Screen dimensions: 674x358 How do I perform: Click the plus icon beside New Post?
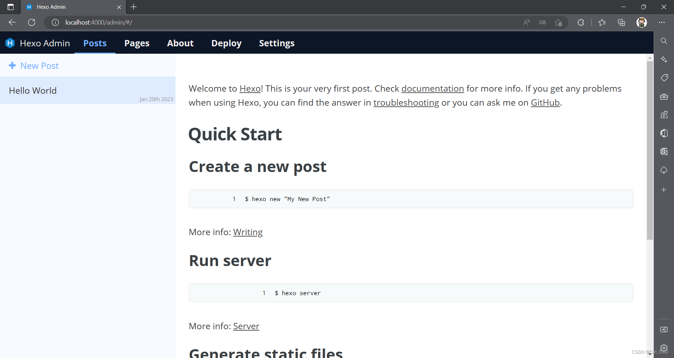click(12, 66)
